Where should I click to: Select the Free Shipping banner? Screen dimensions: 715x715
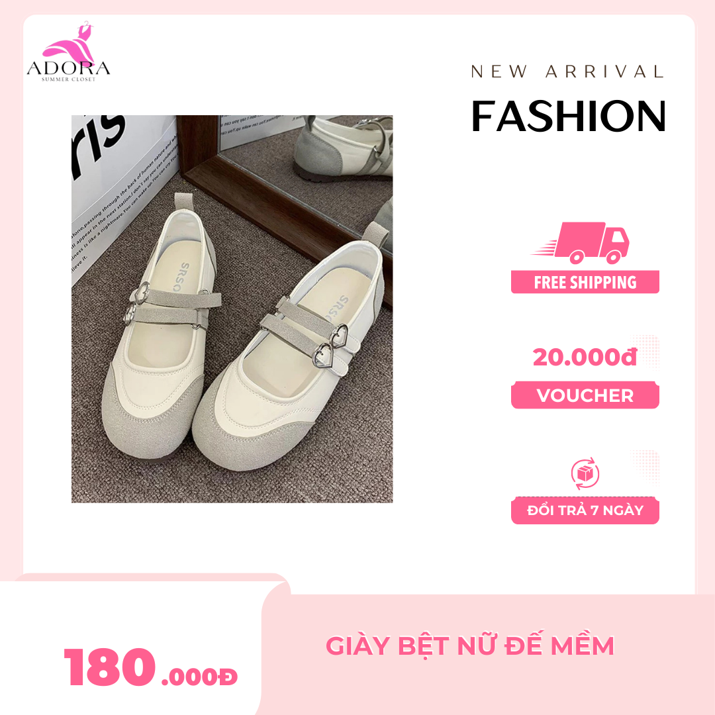[585, 282]
